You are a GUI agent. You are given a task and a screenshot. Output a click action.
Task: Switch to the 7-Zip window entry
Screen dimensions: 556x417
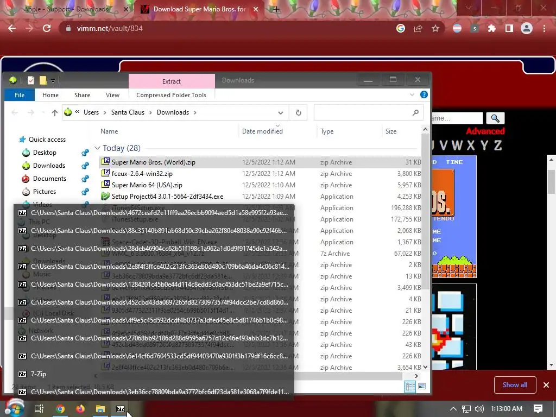154,374
